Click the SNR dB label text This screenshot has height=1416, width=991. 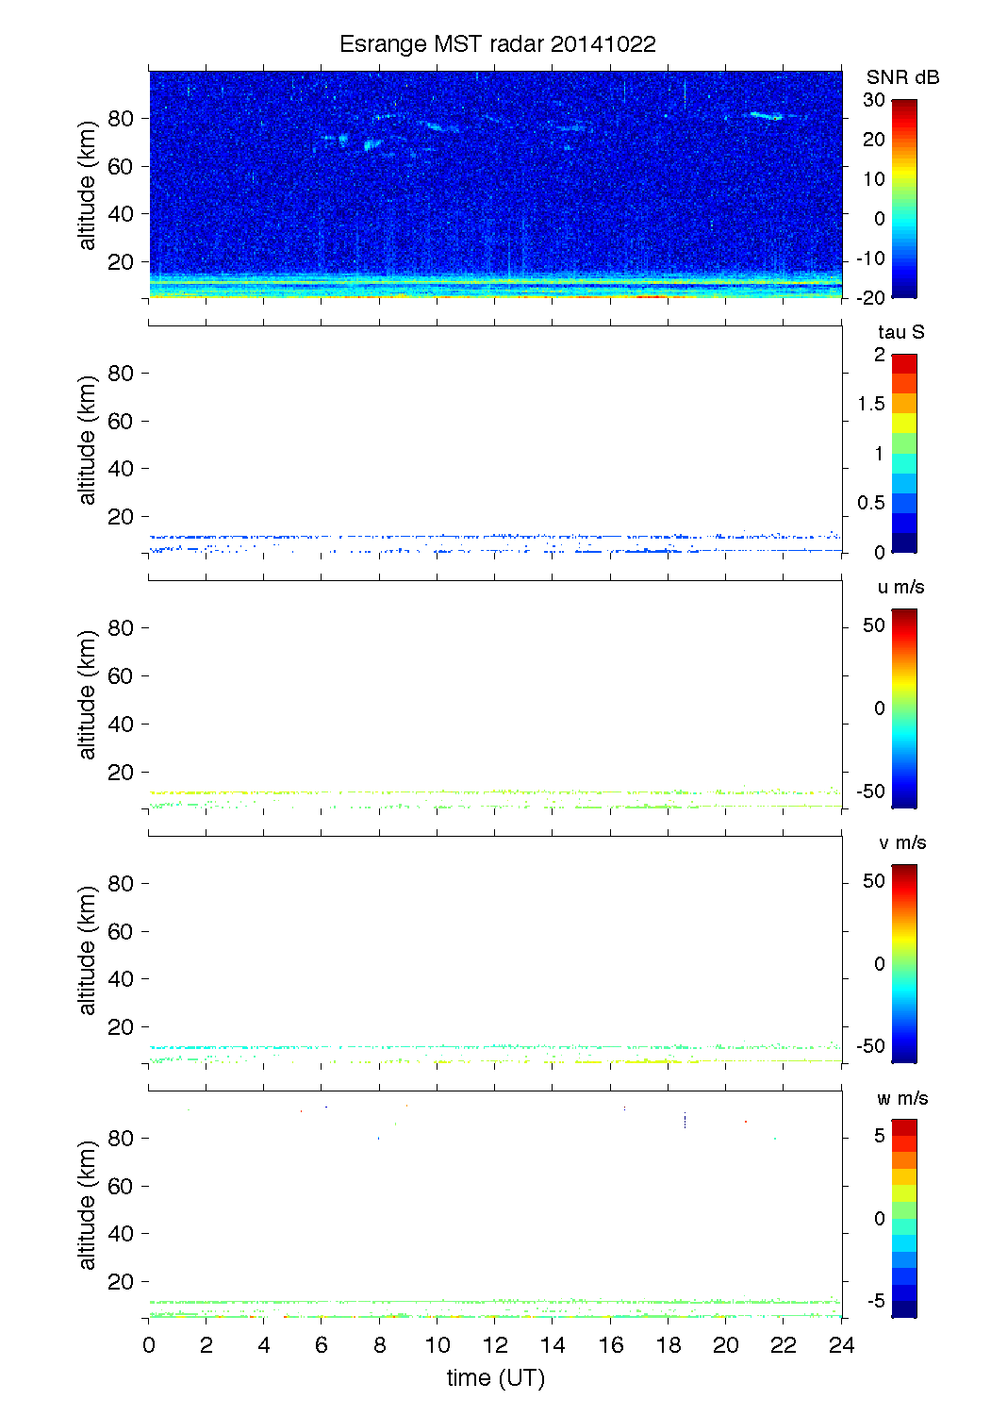[x=902, y=77]
